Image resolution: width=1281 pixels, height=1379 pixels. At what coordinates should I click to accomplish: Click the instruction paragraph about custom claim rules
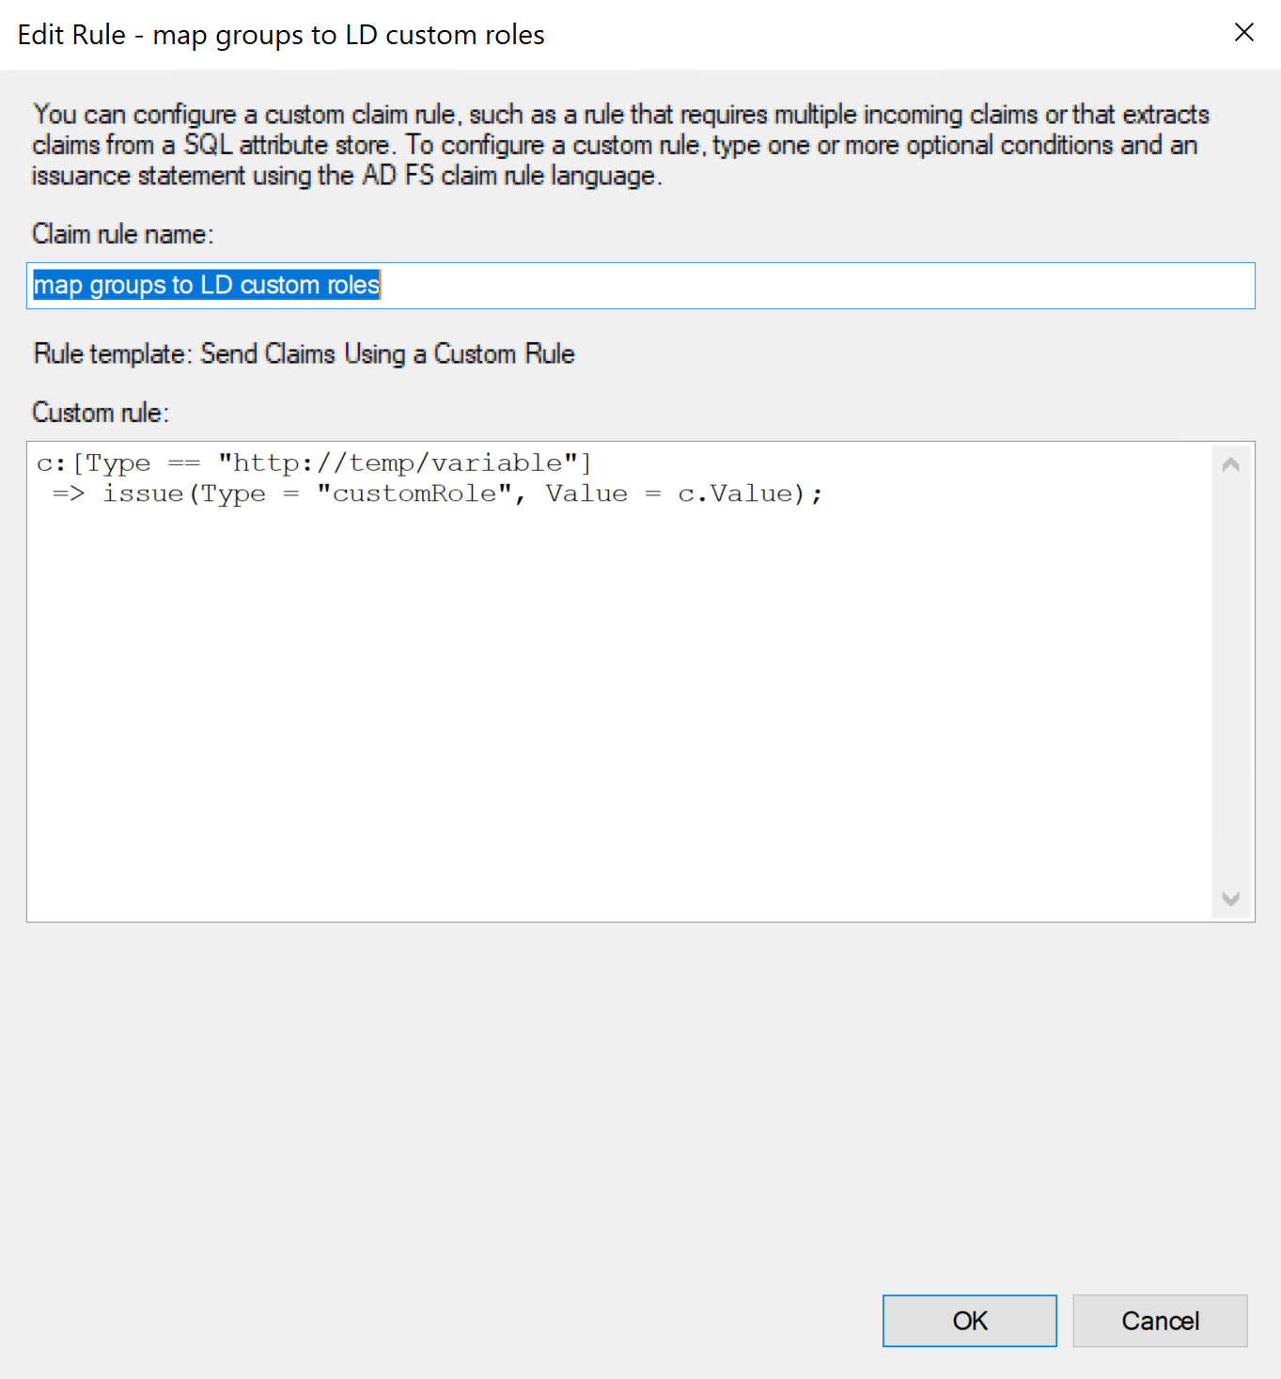point(620,144)
